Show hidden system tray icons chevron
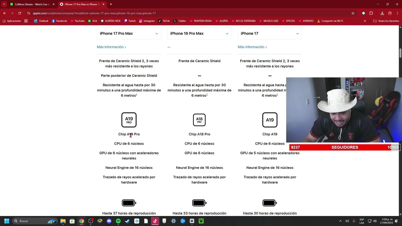Screen dimensions: 402x226 [340, 221]
